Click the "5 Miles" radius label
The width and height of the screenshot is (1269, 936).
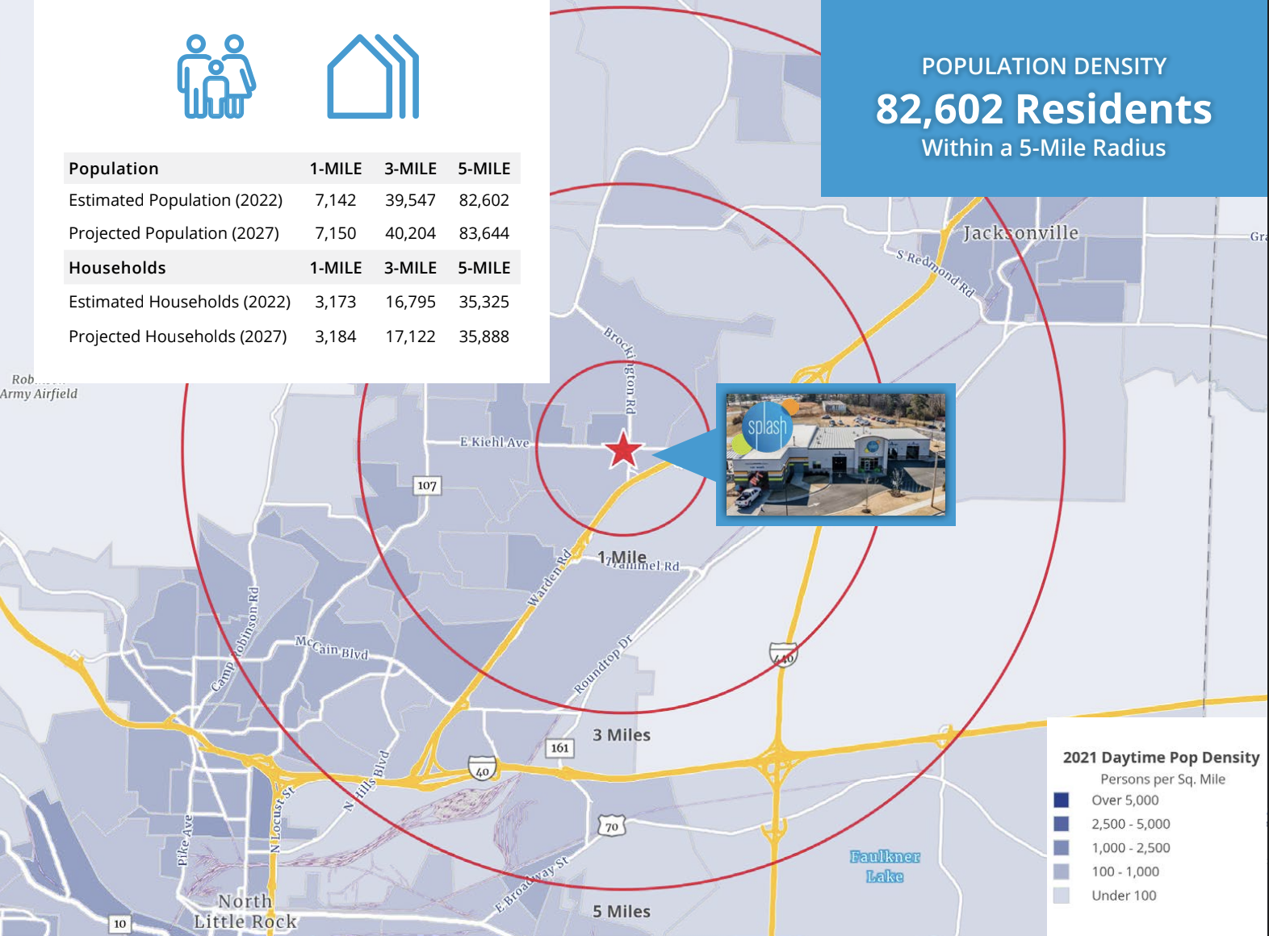[621, 911]
